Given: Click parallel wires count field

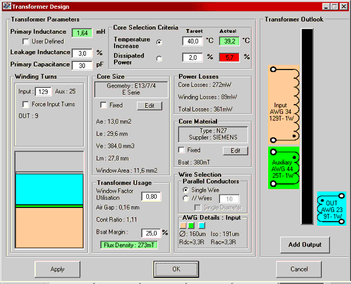Looking at the screenshot, I should [229, 199].
